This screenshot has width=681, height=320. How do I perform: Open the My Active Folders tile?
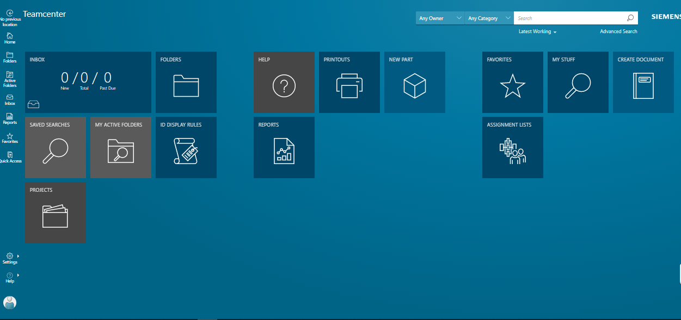(120, 147)
